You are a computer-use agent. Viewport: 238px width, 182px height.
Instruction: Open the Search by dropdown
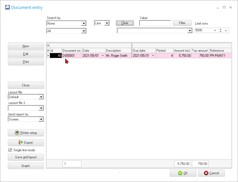[84, 23]
